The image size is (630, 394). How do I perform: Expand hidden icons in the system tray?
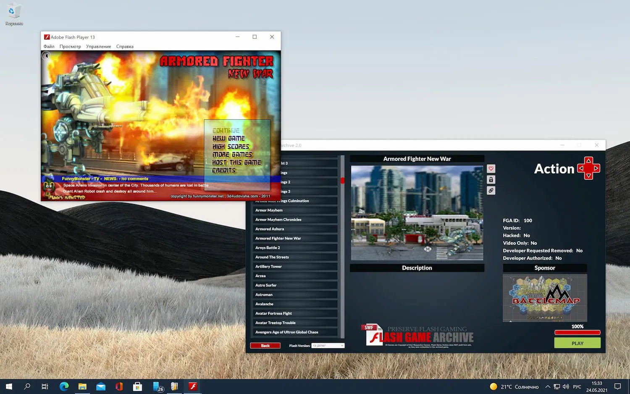click(547, 386)
